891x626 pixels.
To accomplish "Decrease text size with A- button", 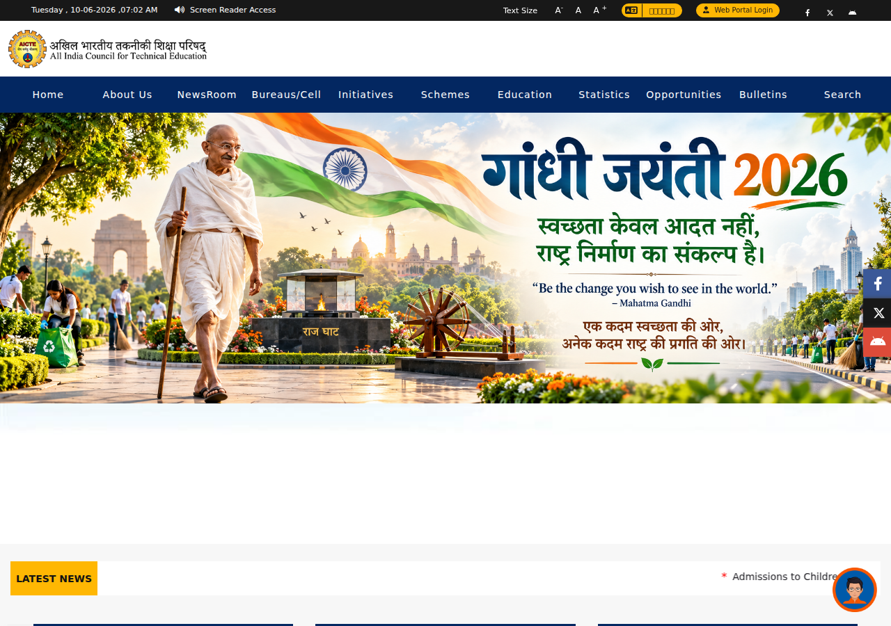I will pos(559,10).
